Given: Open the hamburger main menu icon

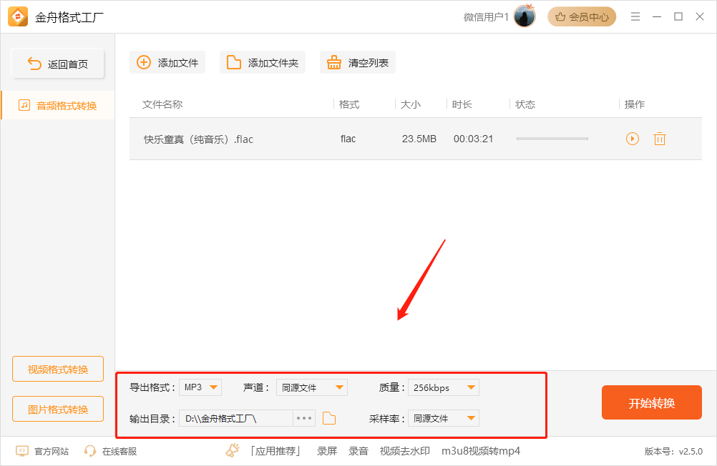Looking at the screenshot, I should click(635, 17).
